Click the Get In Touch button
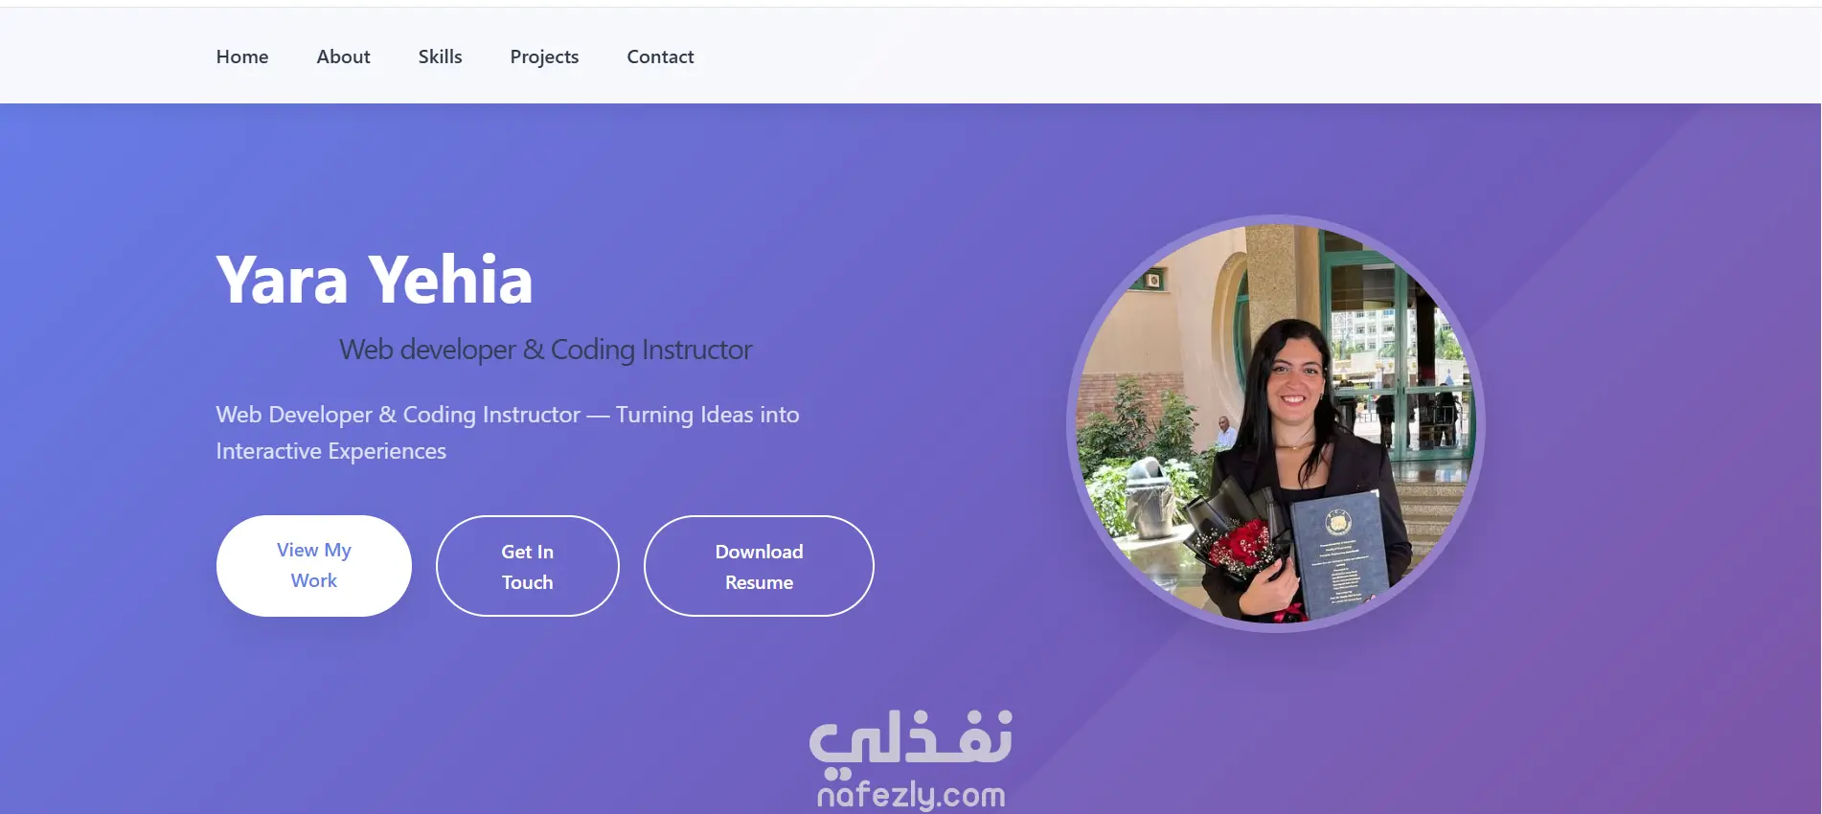1822x814 pixels. tap(528, 566)
